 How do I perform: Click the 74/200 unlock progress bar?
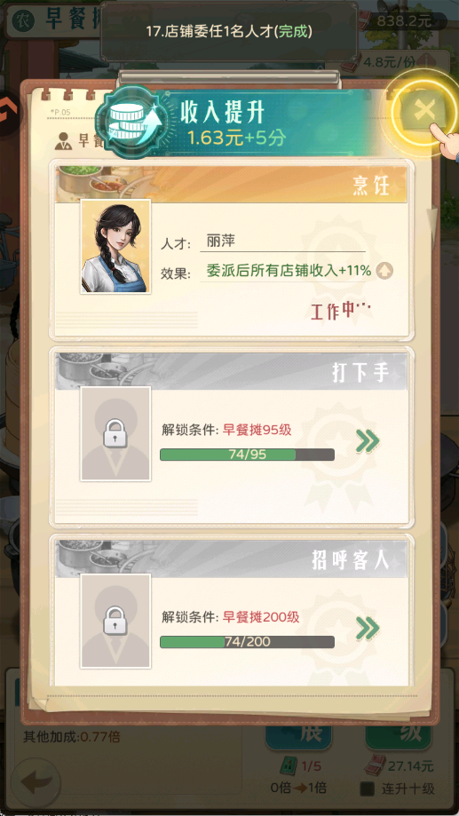pyautogui.click(x=247, y=642)
